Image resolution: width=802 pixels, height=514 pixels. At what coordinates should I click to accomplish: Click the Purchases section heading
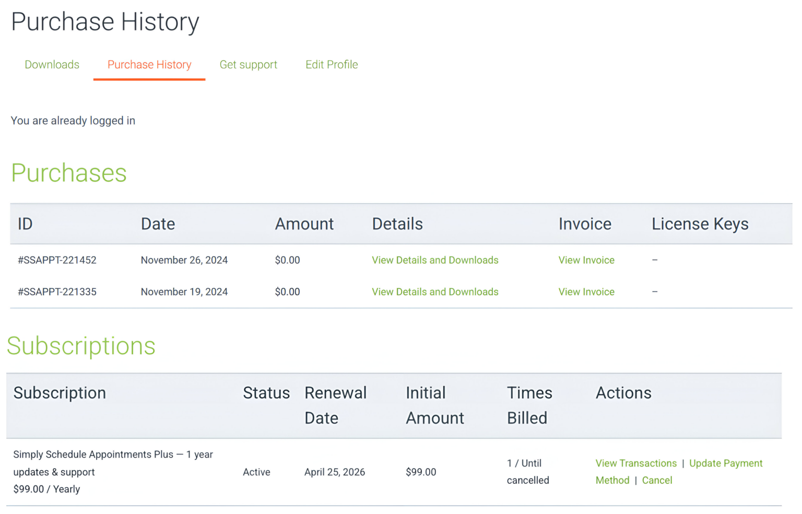tap(68, 173)
